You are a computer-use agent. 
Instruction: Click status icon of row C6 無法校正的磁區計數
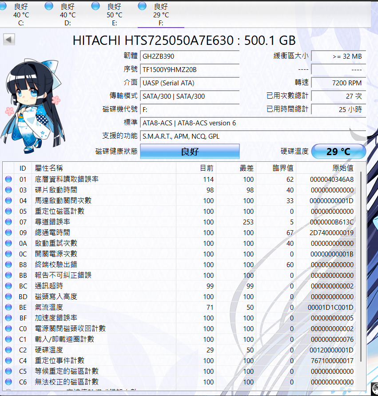[x=8, y=382]
